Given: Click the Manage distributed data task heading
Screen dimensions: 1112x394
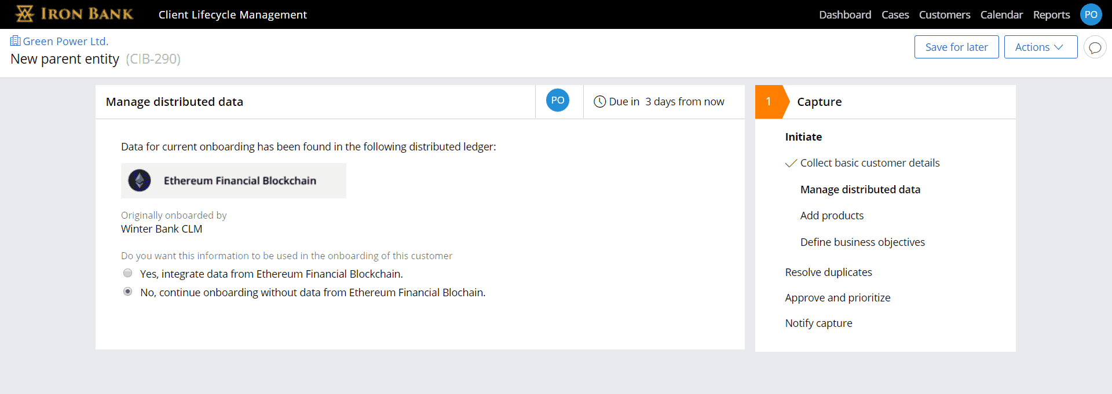Looking at the screenshot, I should [174, 102].
